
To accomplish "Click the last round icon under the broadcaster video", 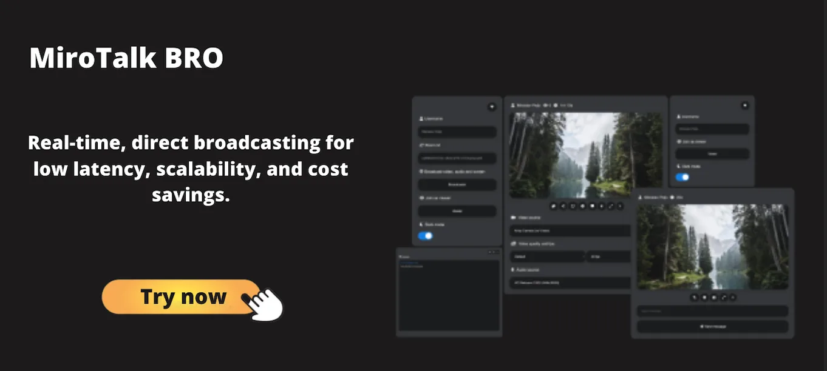I will [x=620, y=206].
